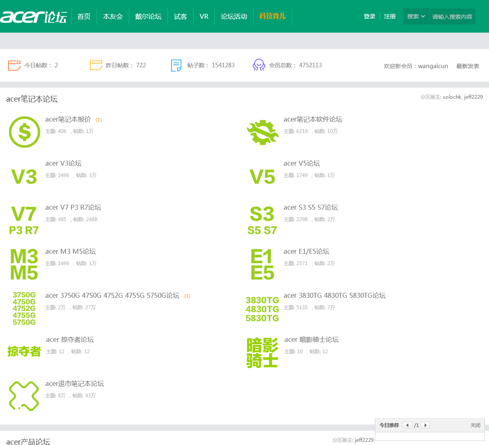Screen dimensions: 489x445
Task: Open the 首页 menu item
Action: click(84, 16)
